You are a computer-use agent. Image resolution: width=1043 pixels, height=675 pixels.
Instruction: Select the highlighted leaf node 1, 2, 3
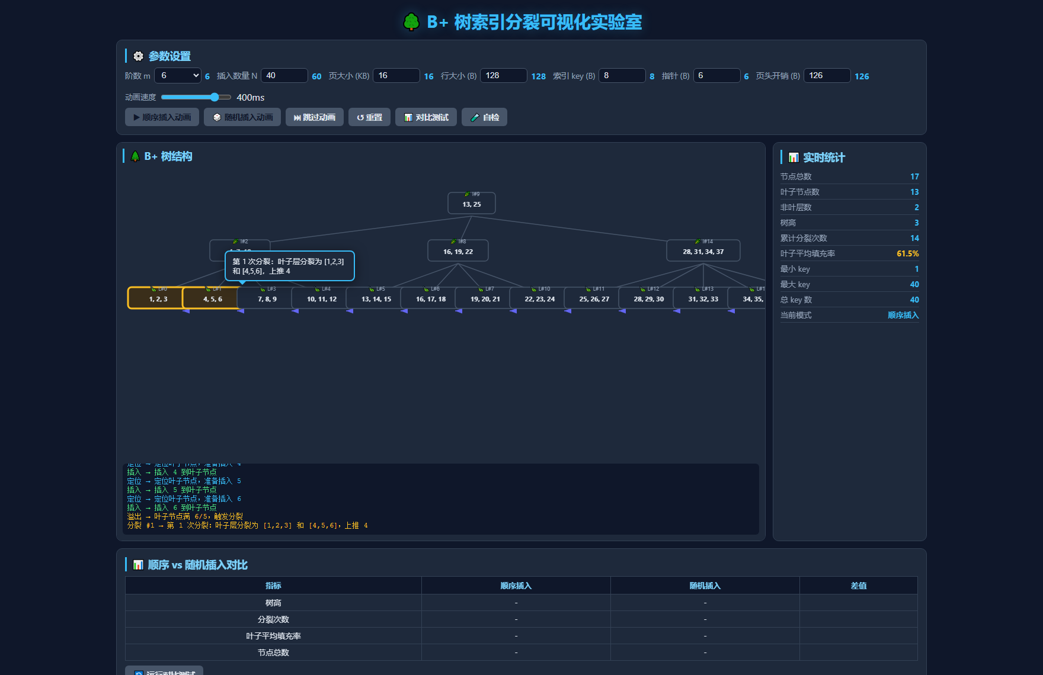158,298
